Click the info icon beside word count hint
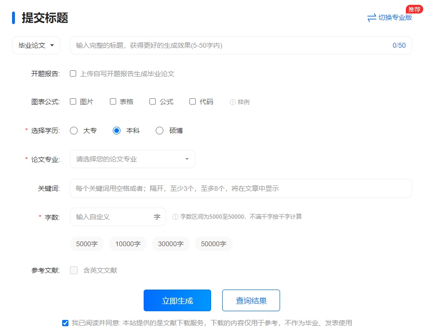 coord(175,217)
